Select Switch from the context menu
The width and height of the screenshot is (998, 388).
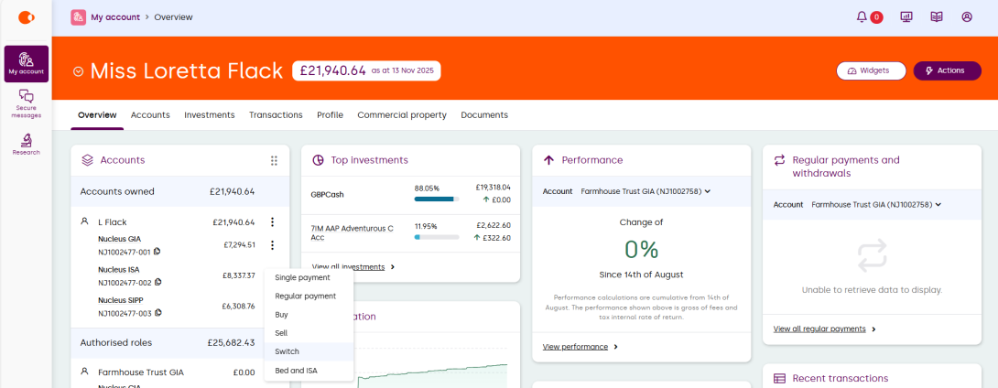point(287,351)
